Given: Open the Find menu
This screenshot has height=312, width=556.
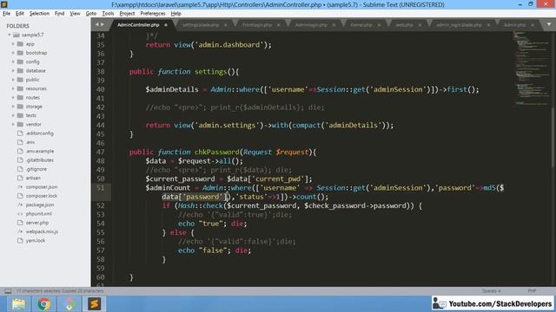Looking at the screenshot, I should [59, 14].
